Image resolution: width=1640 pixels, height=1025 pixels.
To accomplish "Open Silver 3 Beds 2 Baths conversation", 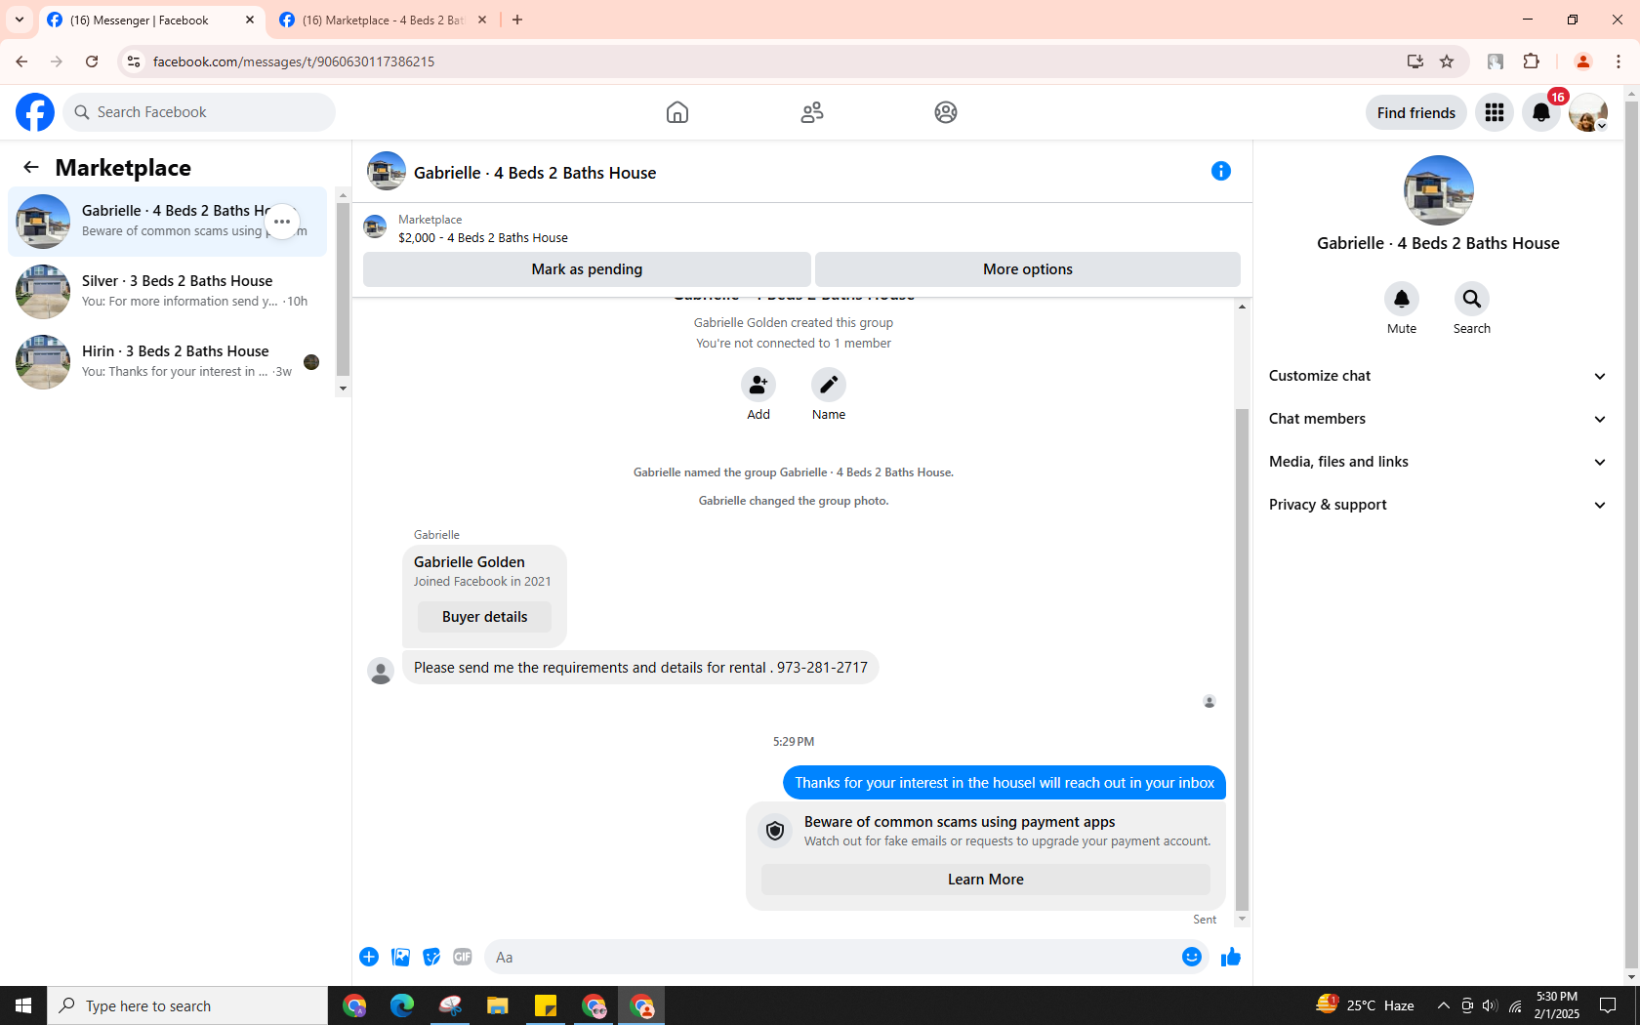I will 168,292.
